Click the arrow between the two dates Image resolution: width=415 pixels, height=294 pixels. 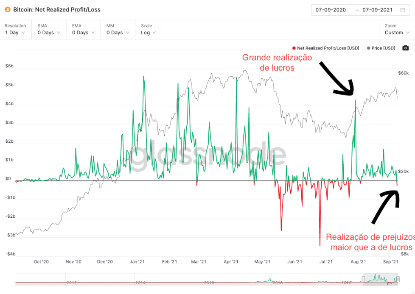357,10
